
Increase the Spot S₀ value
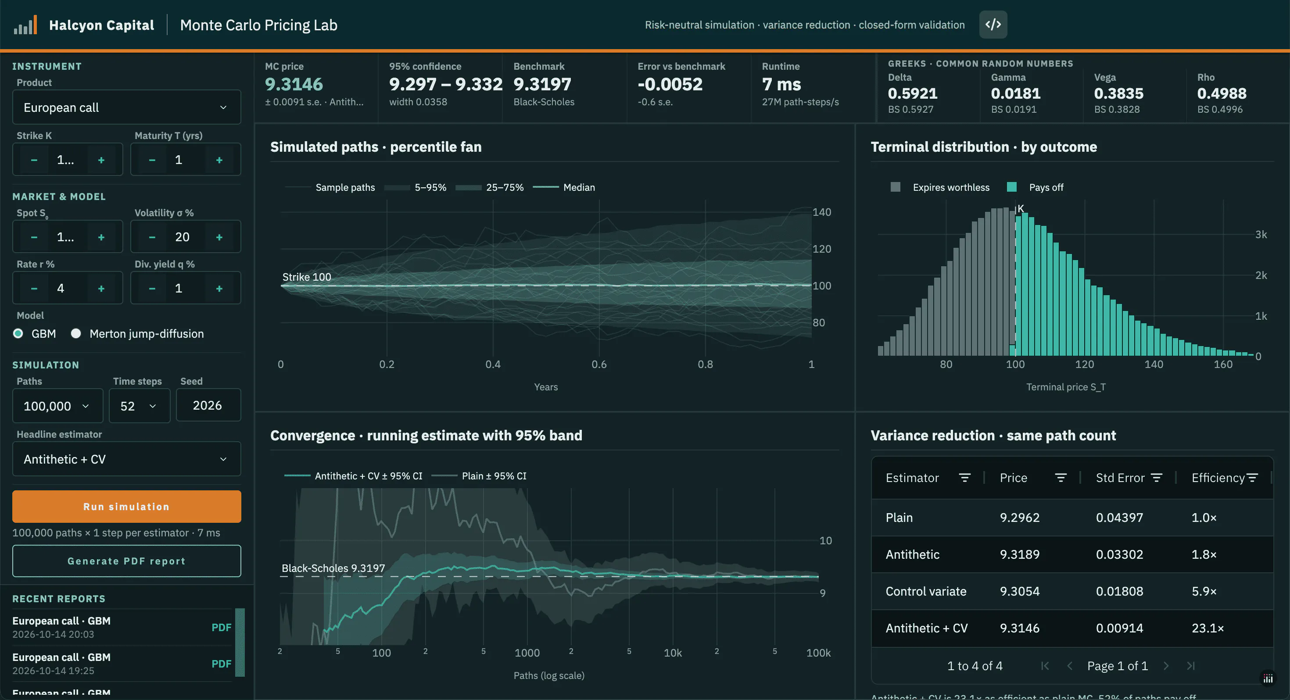[x=101, y=237]
